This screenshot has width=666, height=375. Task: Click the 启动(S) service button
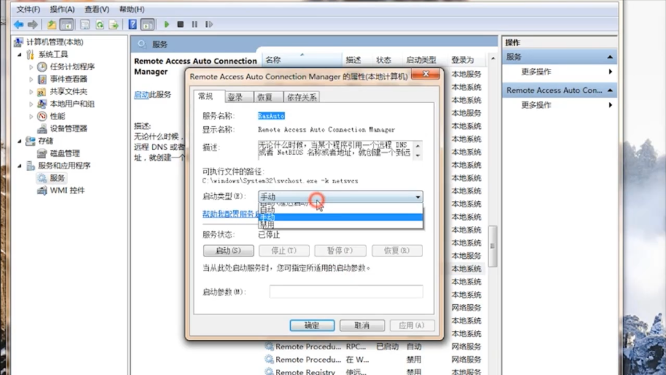228,250
